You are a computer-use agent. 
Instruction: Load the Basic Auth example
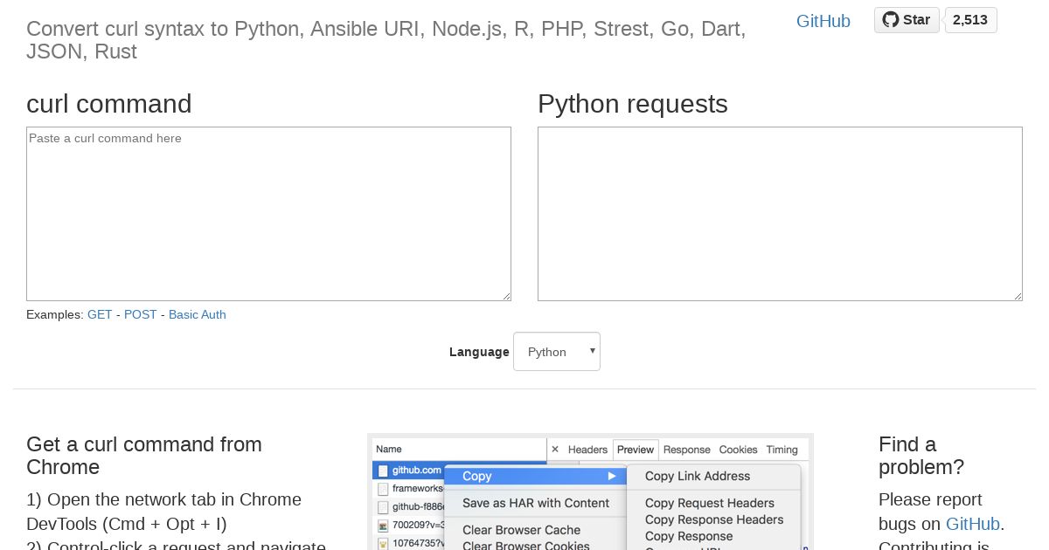[x=198, y=314]
